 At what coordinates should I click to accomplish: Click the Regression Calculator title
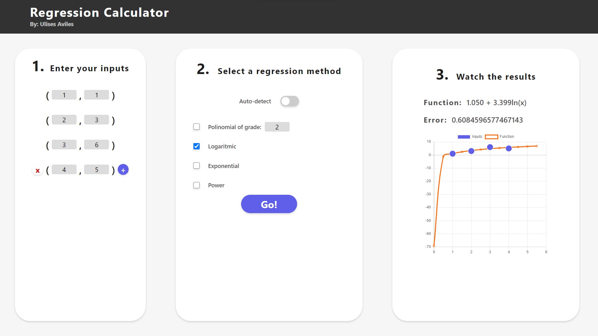click(x=99, y=12)
